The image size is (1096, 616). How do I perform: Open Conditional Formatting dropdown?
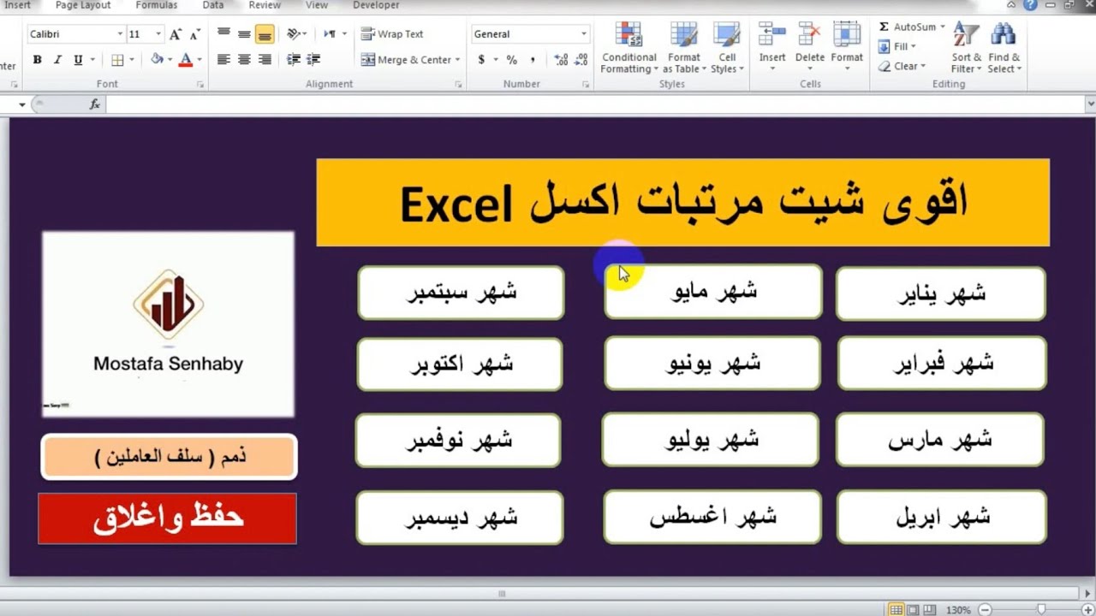[629, 48]
